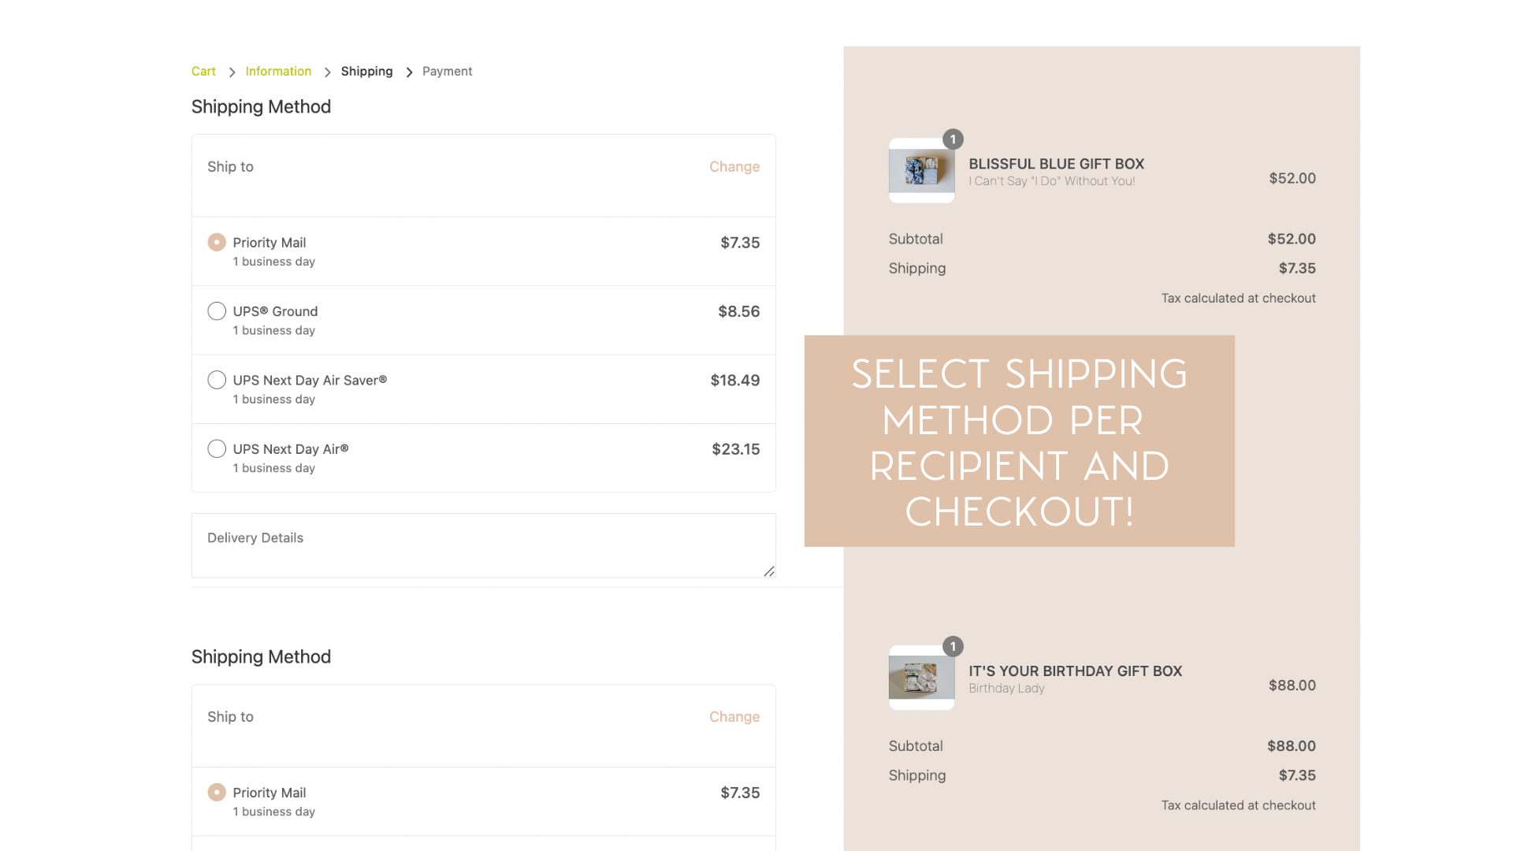Click Shipping breadcrumb step
The image size is (1513, 851).
pos(366,71)
